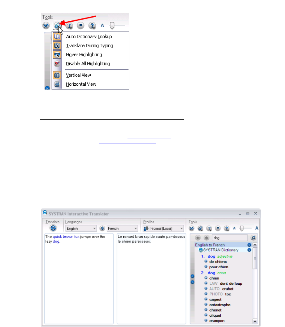Click the highlighted word brown in source text

[68, 236]
